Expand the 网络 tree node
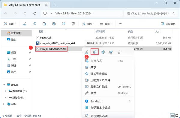 point(4,104)
